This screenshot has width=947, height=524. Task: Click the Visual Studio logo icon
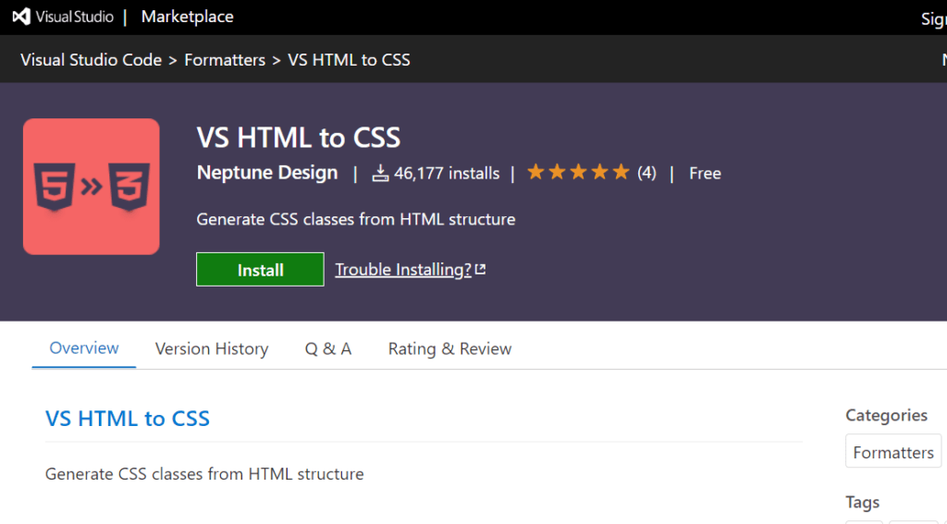[x=22, y=17]
